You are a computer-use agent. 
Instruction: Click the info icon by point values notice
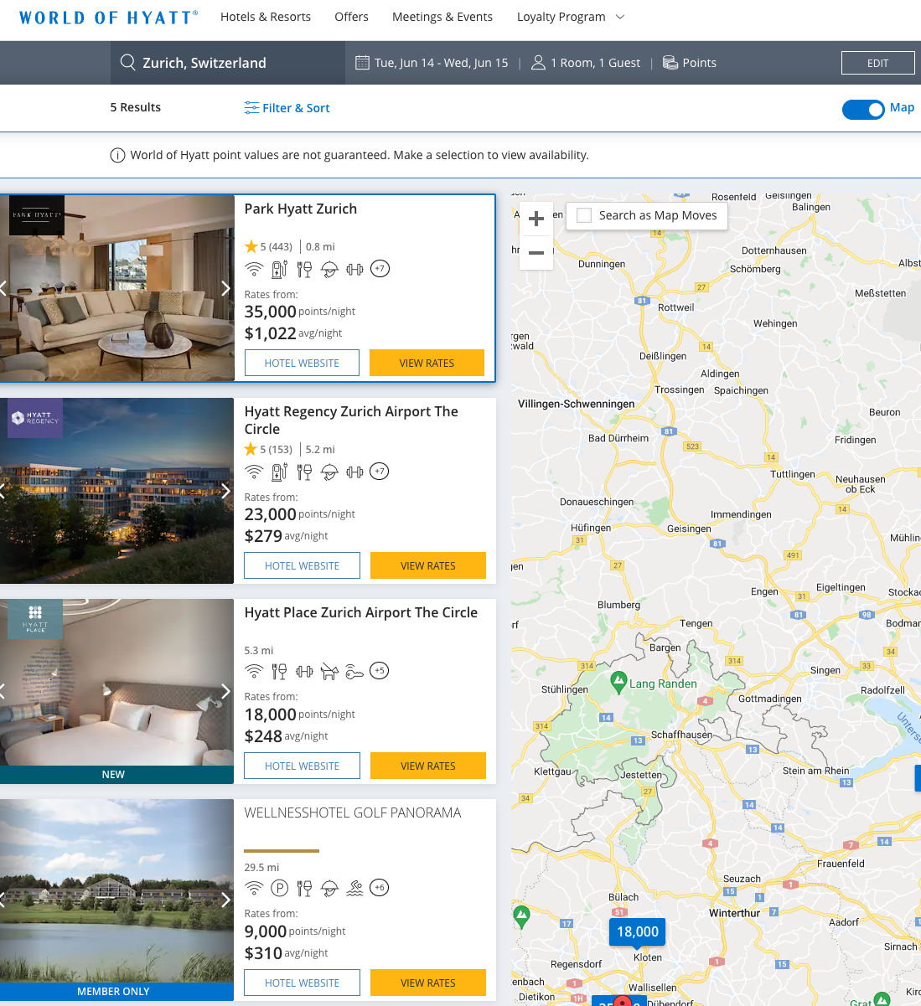pyautogui.click(x=118, y=155)
